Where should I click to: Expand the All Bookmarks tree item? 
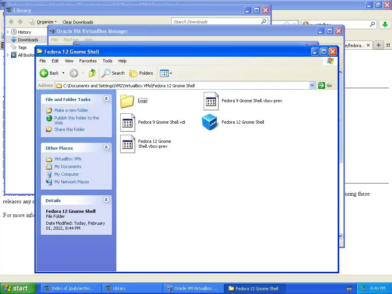[8, 55]
